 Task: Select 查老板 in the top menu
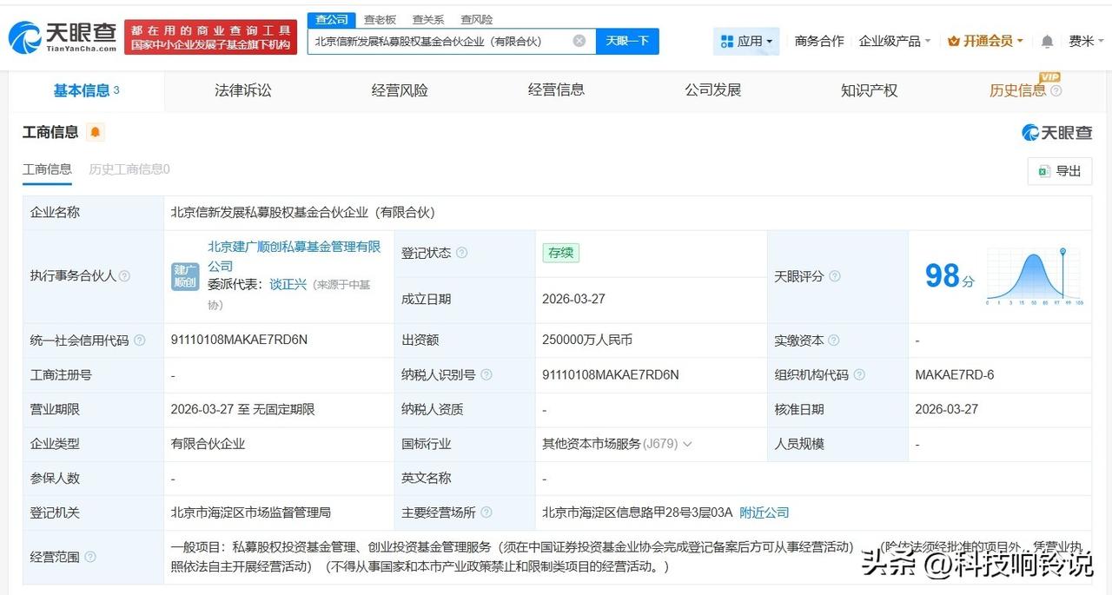[x=382, y=18]
